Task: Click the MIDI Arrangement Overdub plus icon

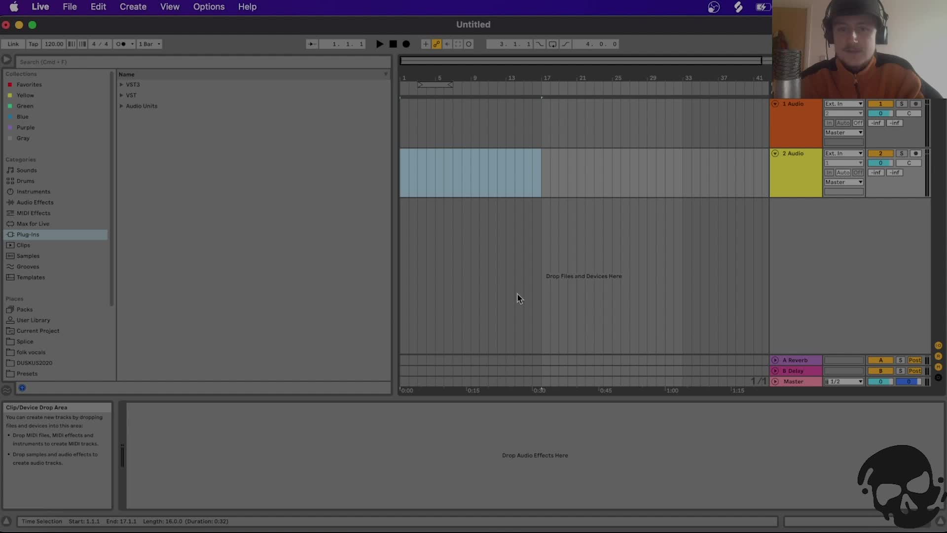Action: pos(426,44)
